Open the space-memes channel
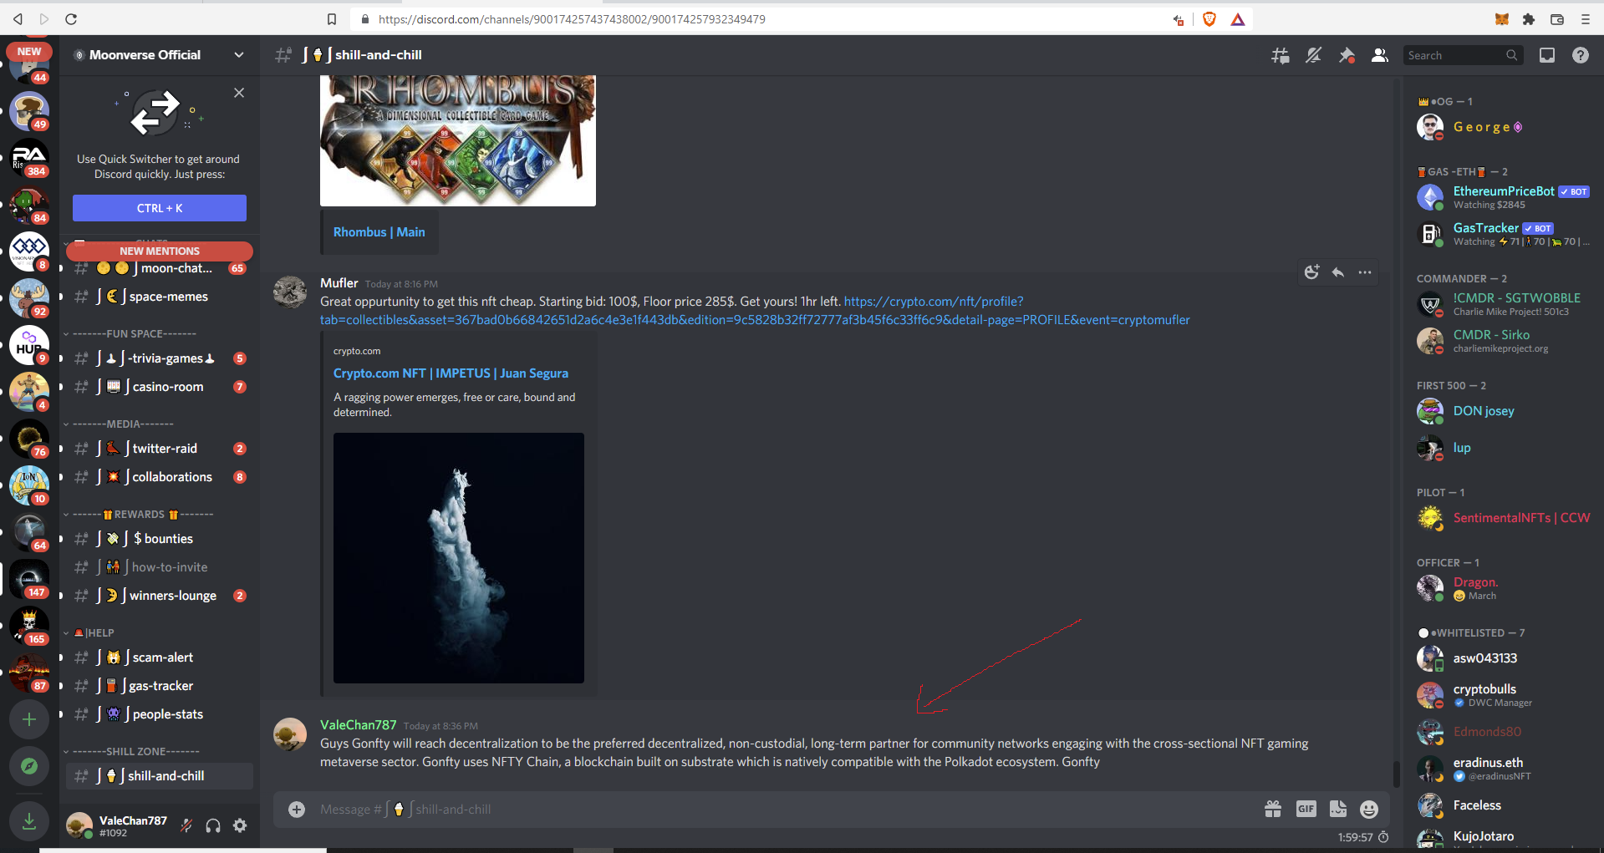The image size is (1604, 853). (x=159, y=297)
